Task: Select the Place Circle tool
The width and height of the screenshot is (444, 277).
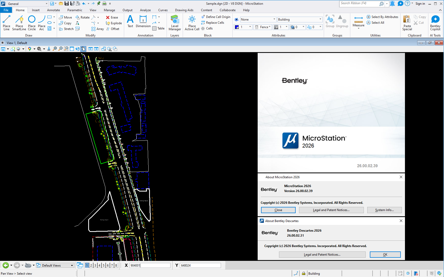Action: pos(32,23)
